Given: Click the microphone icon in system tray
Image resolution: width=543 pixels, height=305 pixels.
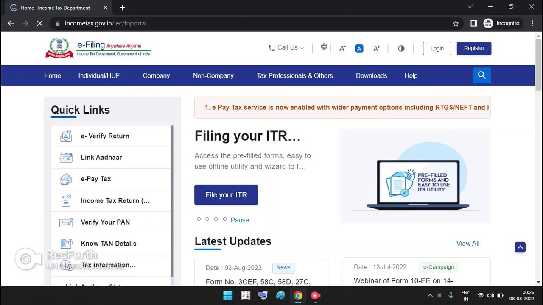Looking at the screenshot, I should tap(451, 295).
